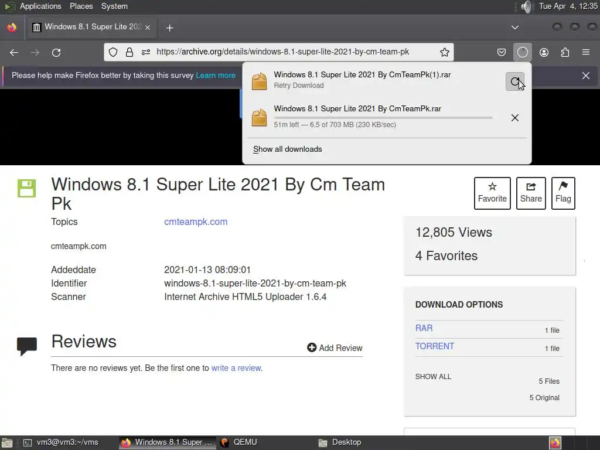The width and height of the screenshot is (600, 450).
Task: Click the Firefox workspace icon in bottom-right tray
Action: click(x=555, y=443)
